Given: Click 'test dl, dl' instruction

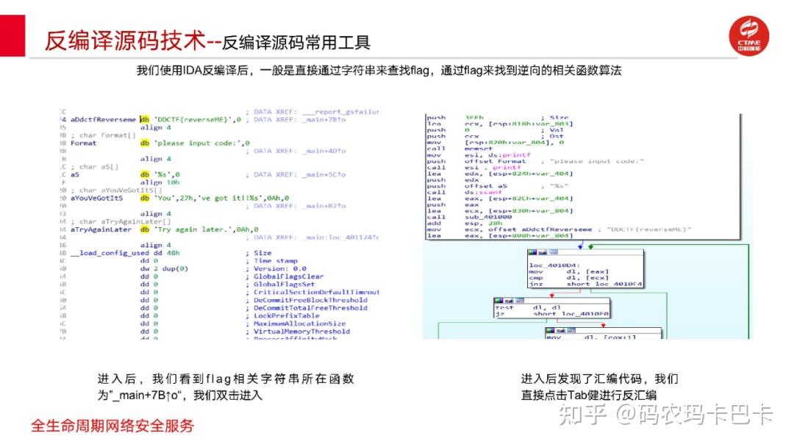Looking at the screenshot, I should 528,308.
